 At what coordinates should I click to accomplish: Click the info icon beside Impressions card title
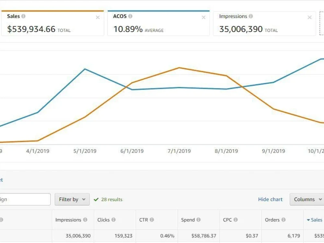[x=251, y=16]
